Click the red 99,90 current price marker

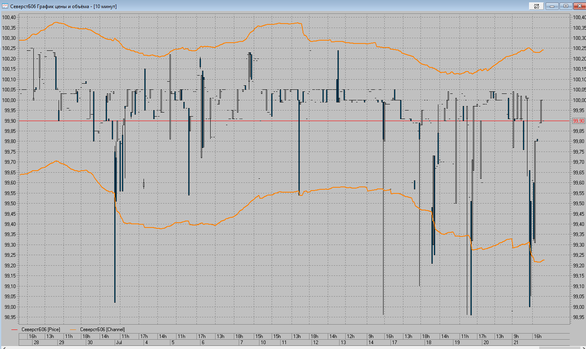pos(578,121)
